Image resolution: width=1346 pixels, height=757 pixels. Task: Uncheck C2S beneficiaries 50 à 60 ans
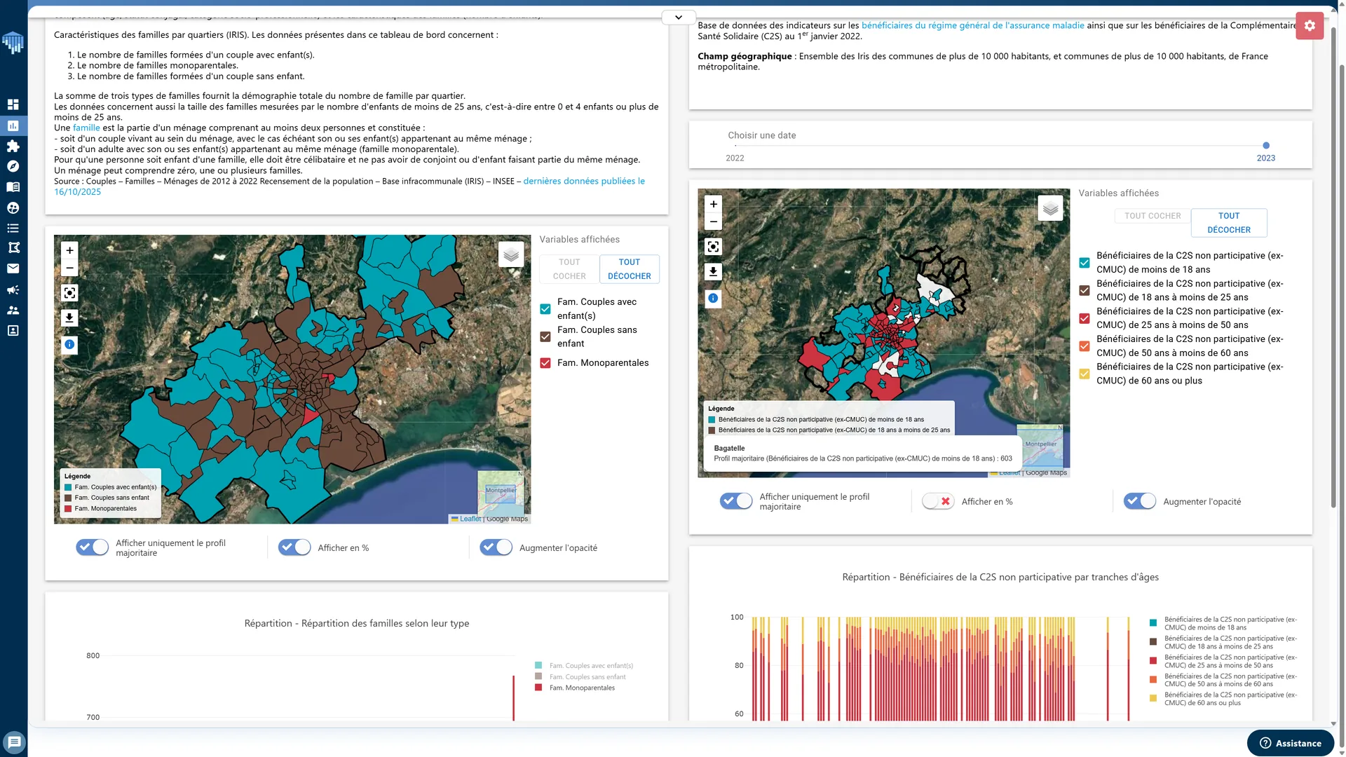click(x=1085, y=346)
